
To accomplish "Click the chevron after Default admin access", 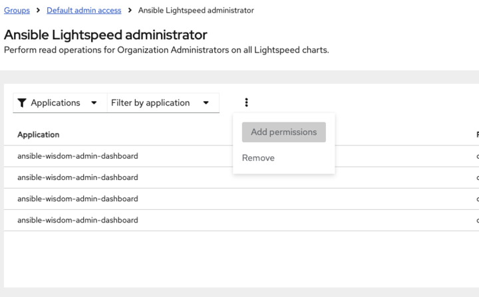I will click(x=130, y=11).
